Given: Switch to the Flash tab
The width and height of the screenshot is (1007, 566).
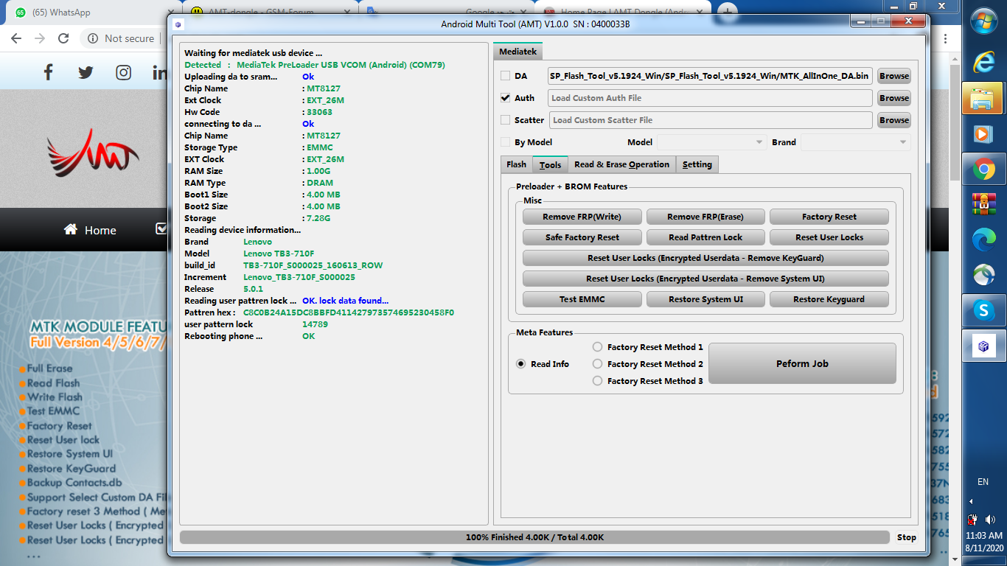Looking at the screenshot, I should [517, 164].
